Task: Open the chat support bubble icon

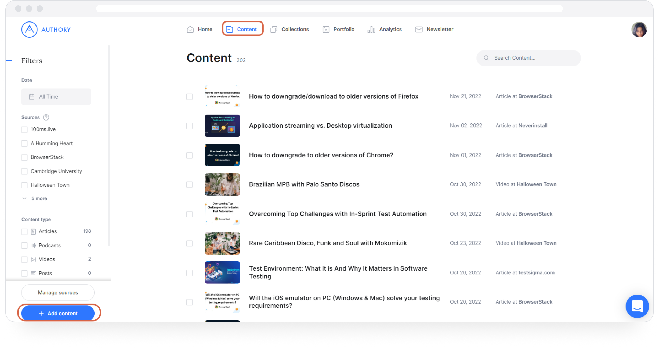Action: point(637,306)
